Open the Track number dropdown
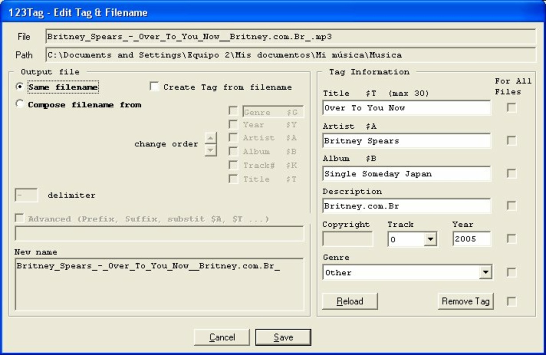Image resolution: width=546 pixels, height=355 pixels. pos(430,240)
